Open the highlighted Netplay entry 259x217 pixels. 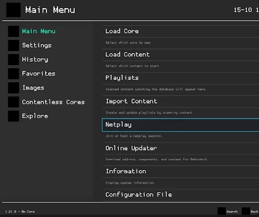(x=181, y=125)
